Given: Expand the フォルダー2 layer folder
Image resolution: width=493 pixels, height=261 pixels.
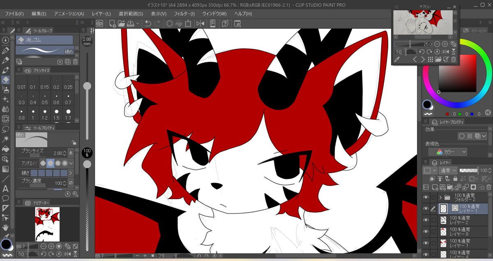Looking at the screenshot, I should pos(440,197).
